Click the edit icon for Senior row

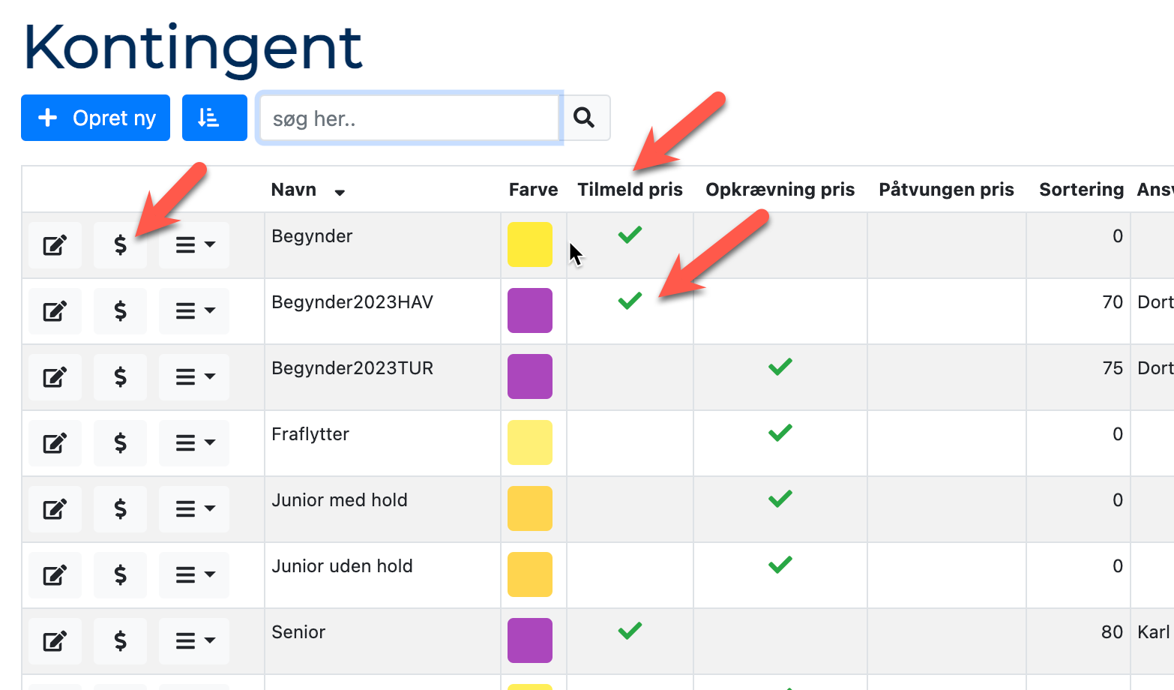click(x=55, y=641)
